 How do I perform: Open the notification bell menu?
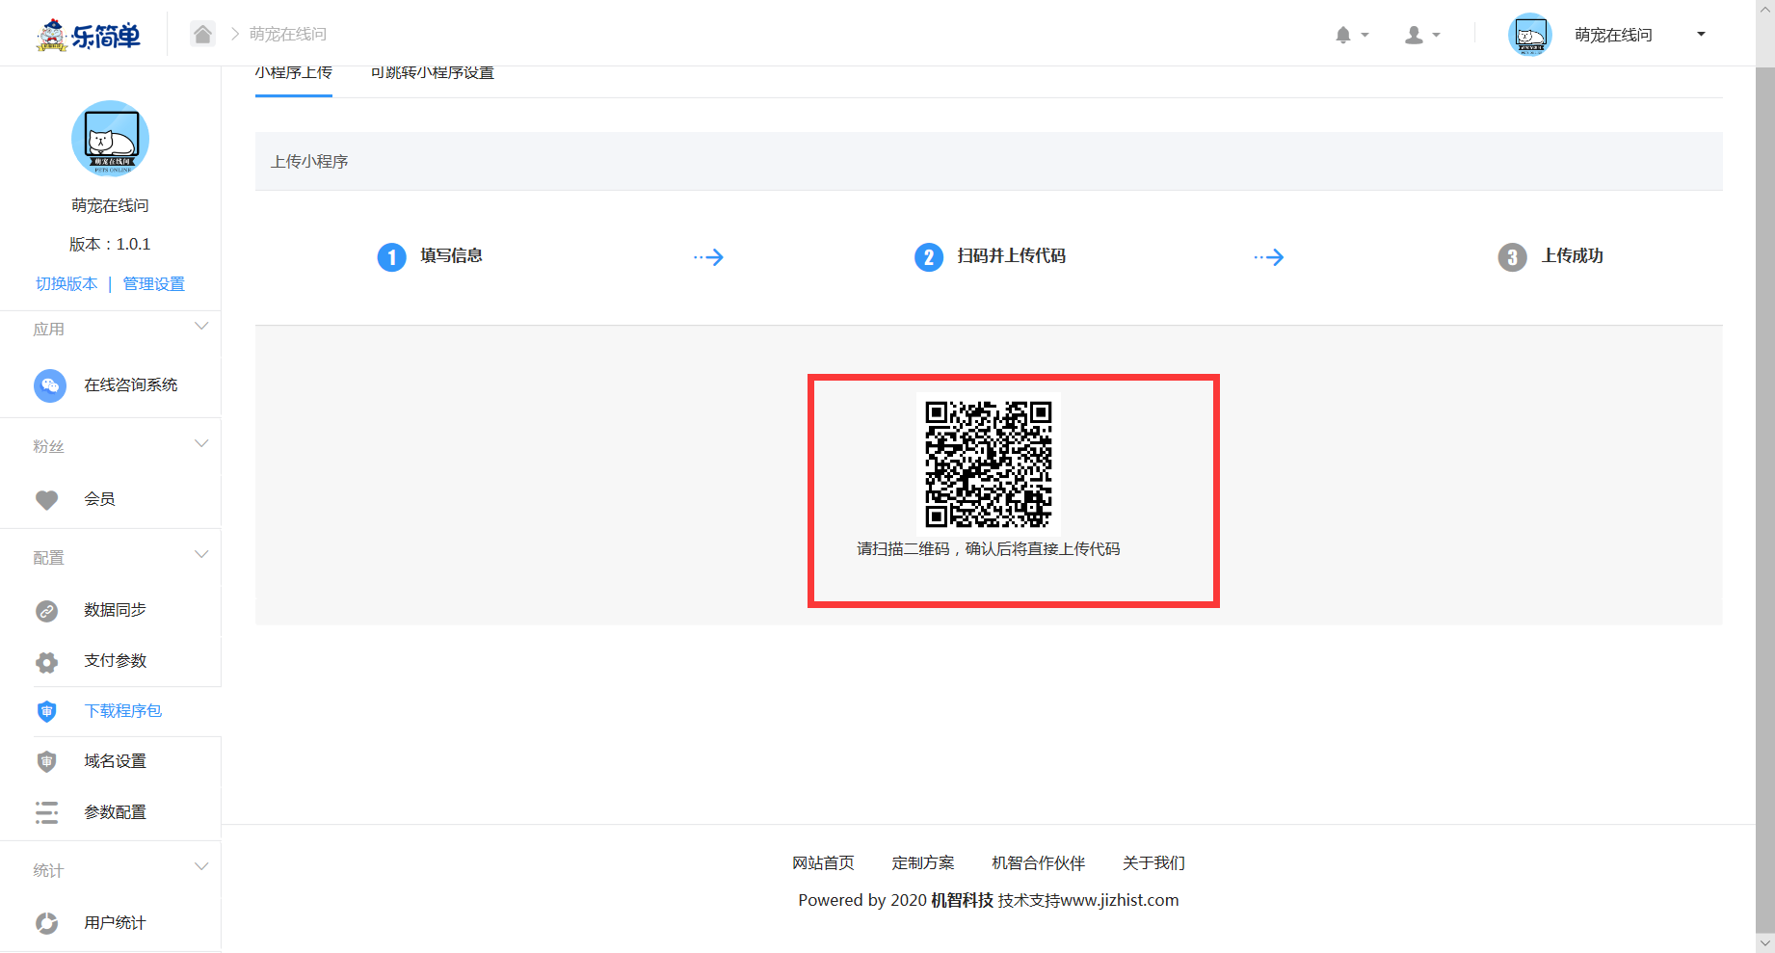[1351, 35]
